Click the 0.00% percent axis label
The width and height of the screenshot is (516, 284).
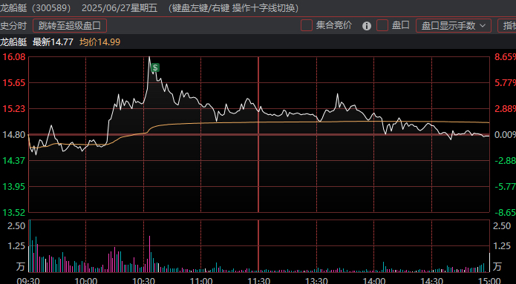click(x=505, y=135)
